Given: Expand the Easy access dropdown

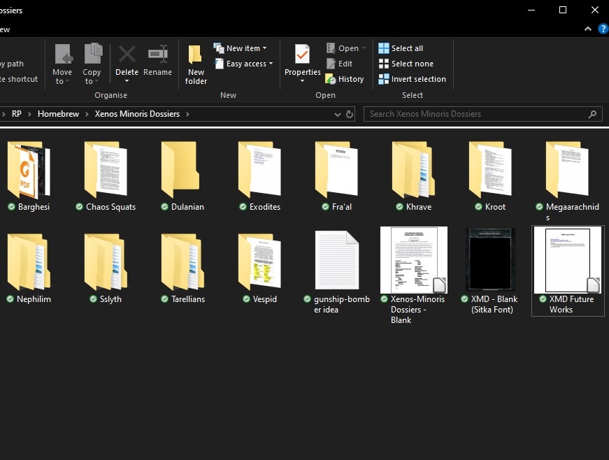Looking at the screenshot, I should pyautogui.click(x=271, y=64).
